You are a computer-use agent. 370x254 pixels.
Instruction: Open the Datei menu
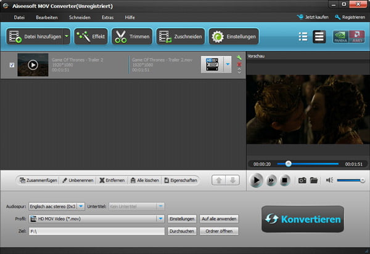[x=19, y=17]
